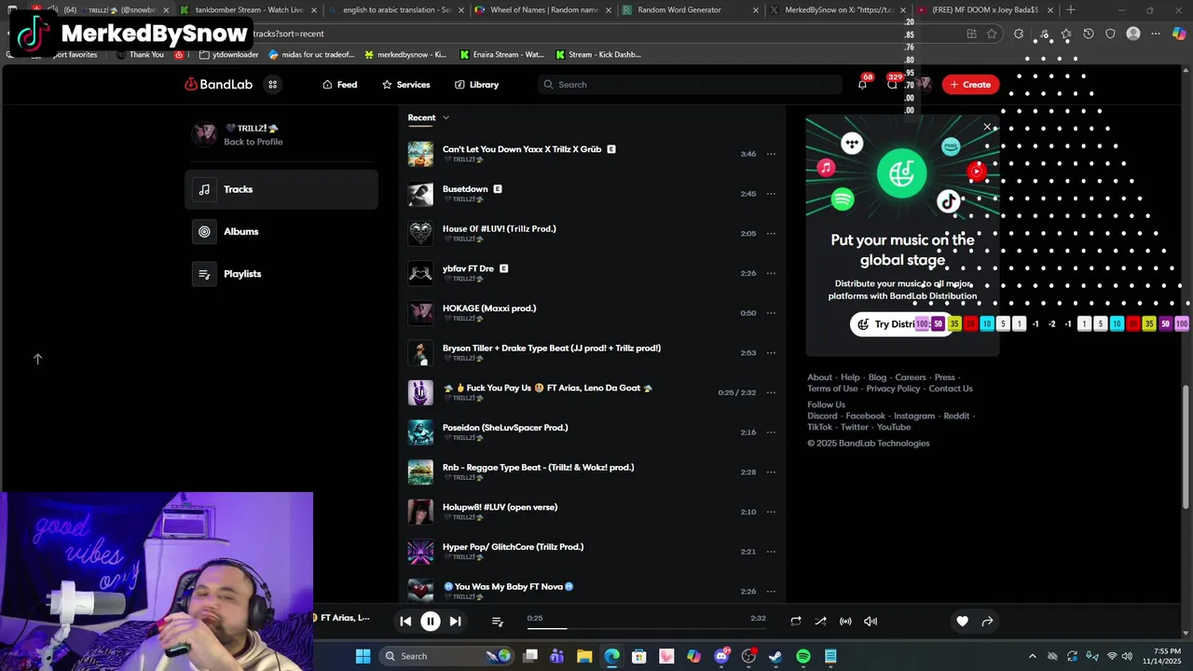Skip to the next track
The image size is (1193, 671).
[x=455, y=622]
